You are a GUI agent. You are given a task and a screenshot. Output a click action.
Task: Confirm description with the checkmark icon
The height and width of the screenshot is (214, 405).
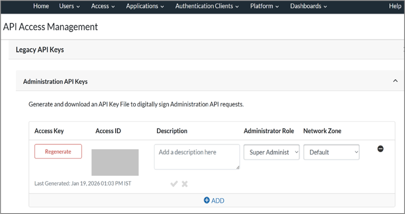pos(174,184)
